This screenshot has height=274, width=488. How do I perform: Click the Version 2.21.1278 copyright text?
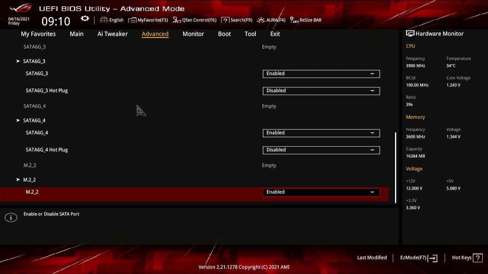tap(244, 267)
